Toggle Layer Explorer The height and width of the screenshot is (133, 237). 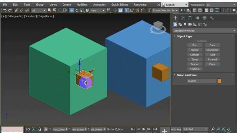pyautogui.click(x=200, y=10)
